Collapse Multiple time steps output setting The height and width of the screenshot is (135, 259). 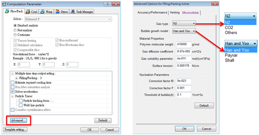pos(12,74)
